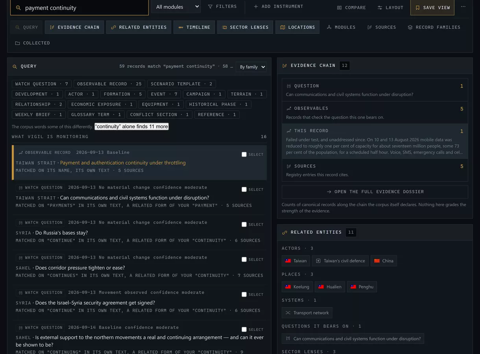
Task: Open the Hualien place chip
Action: click(x=330, y=287)
